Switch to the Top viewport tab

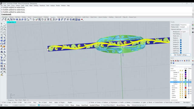coord(16,100)
